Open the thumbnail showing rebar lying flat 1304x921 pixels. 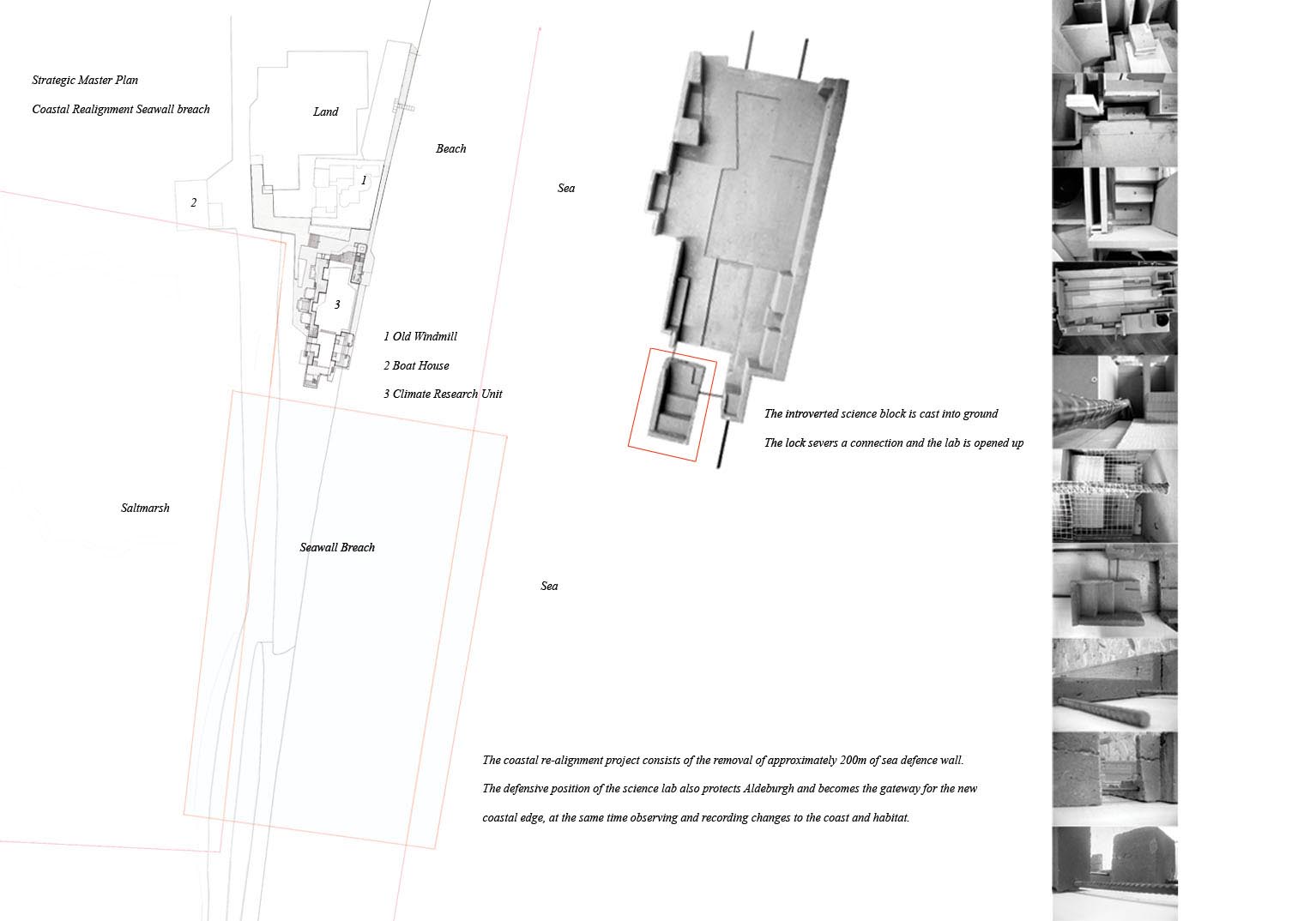point(1114,684)
